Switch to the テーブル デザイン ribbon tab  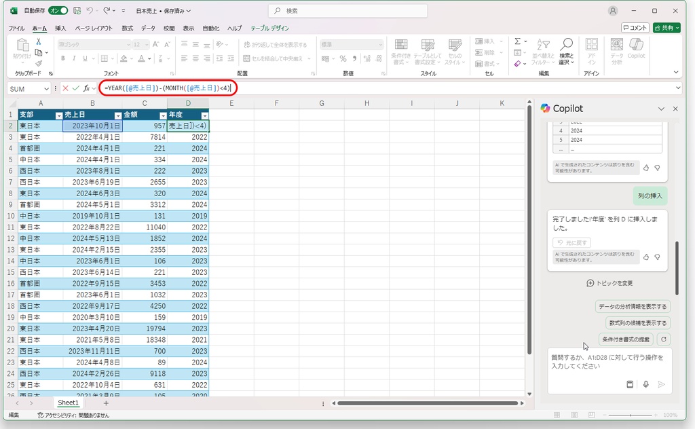(x=269, y=28)
